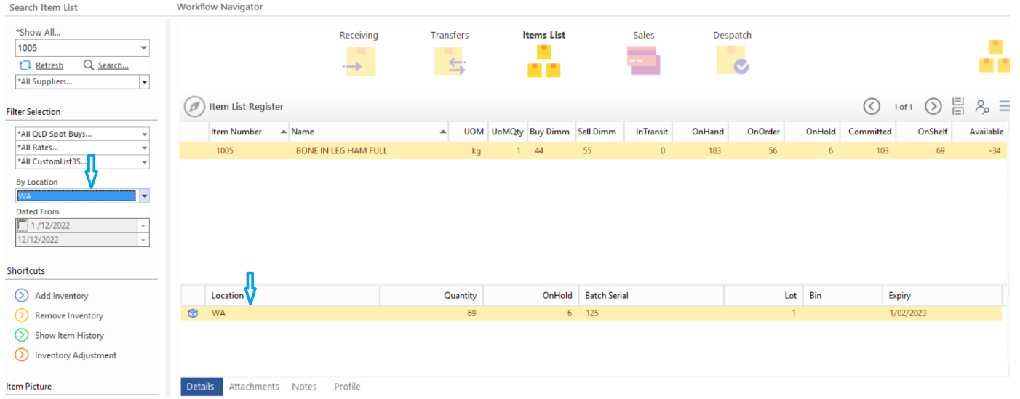Click the Add Inventory shortcut icon

click(x=21, y=296)
